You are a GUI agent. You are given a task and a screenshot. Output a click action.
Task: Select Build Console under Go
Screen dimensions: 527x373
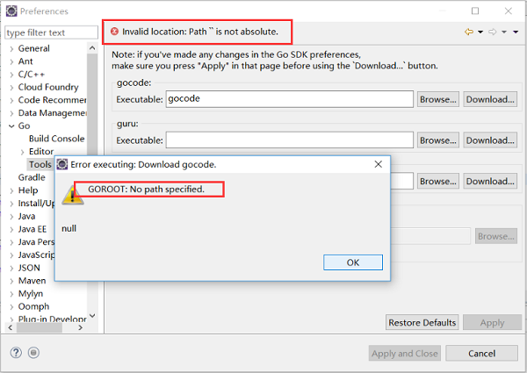[56, 139]
